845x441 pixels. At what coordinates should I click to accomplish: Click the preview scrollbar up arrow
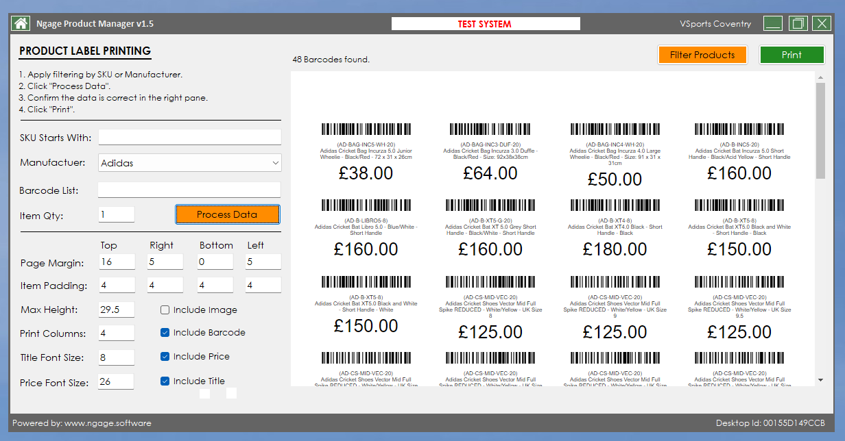820,78
